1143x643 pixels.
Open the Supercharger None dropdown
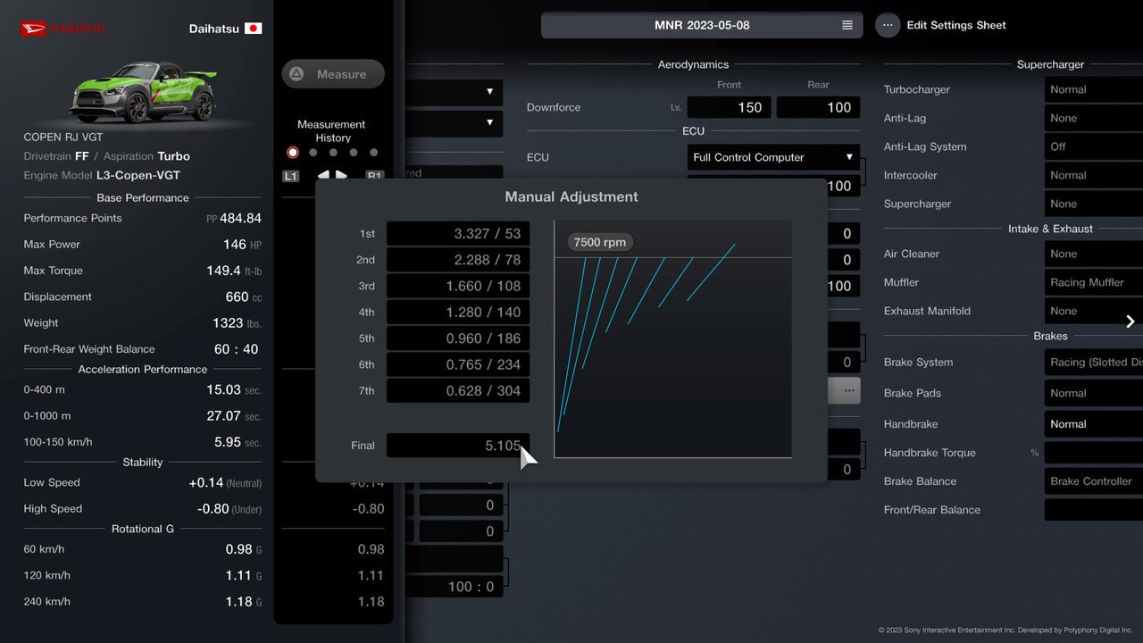click(1093, 204)
